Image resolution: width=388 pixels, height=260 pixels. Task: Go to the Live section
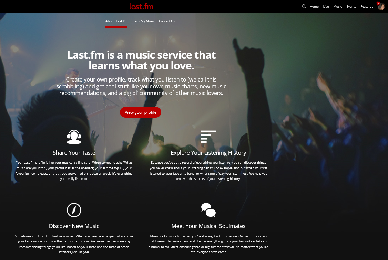coord(326,7)
